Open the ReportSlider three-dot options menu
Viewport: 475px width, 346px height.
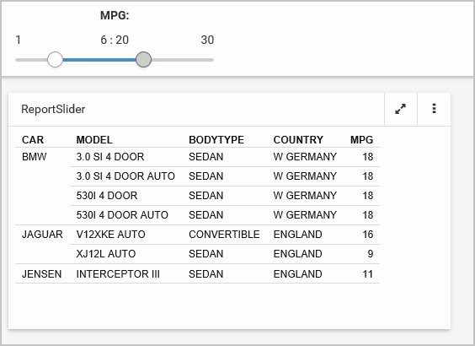(434, 109)
